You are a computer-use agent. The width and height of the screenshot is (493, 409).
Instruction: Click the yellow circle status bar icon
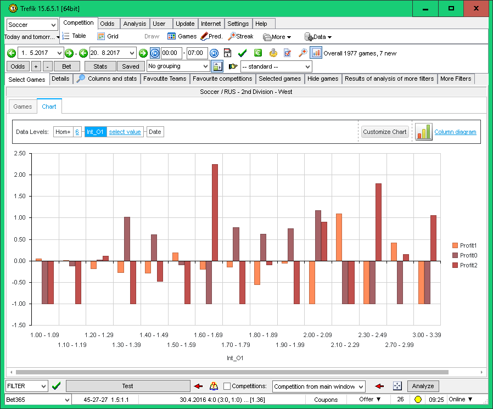tap(417, 399)
